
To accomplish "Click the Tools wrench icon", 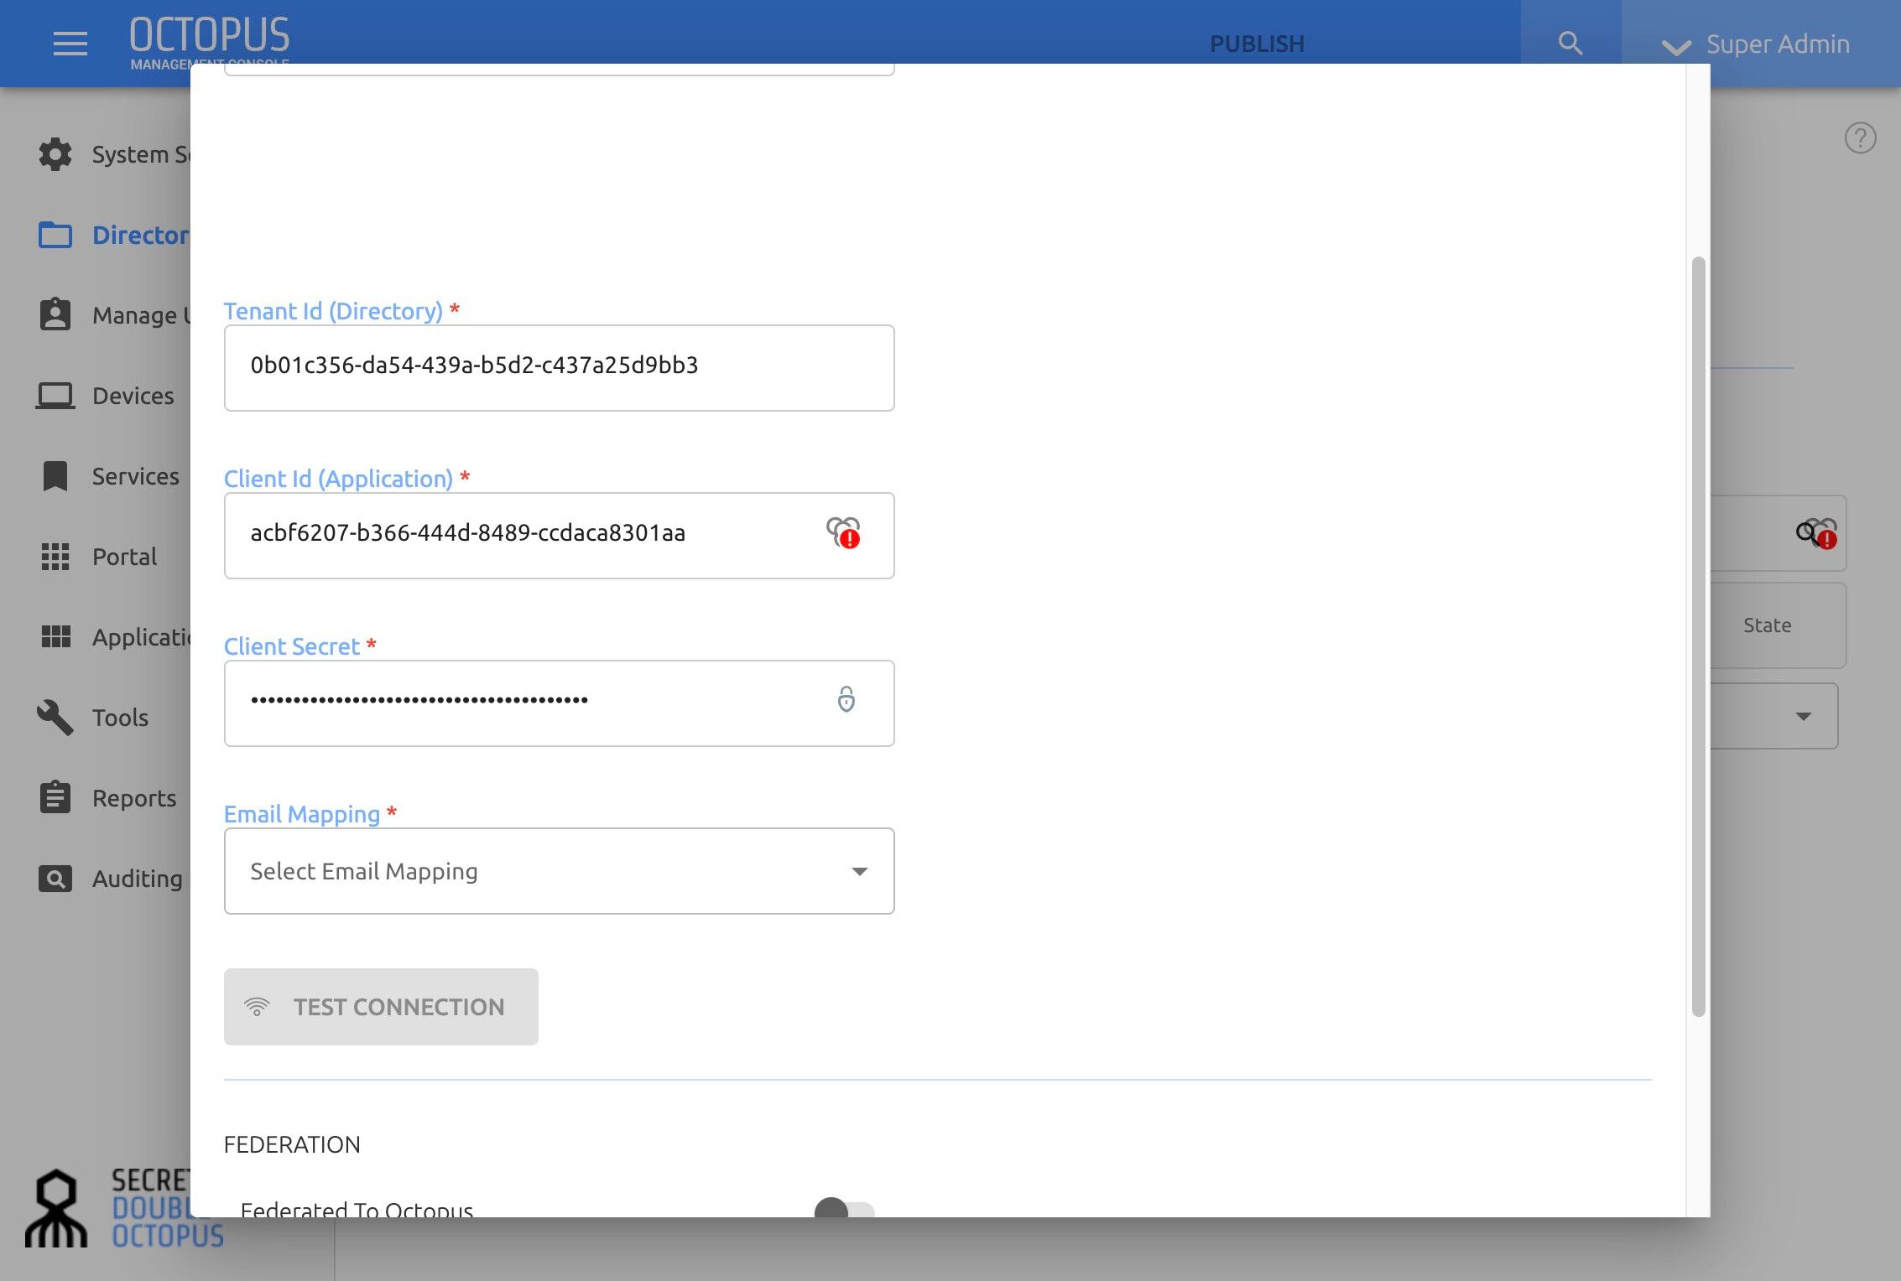I will click(55, 717).
